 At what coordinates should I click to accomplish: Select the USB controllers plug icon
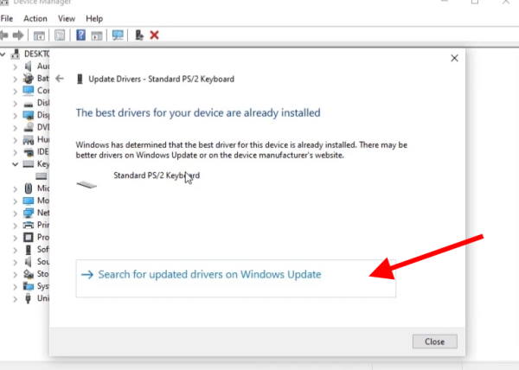29,298
